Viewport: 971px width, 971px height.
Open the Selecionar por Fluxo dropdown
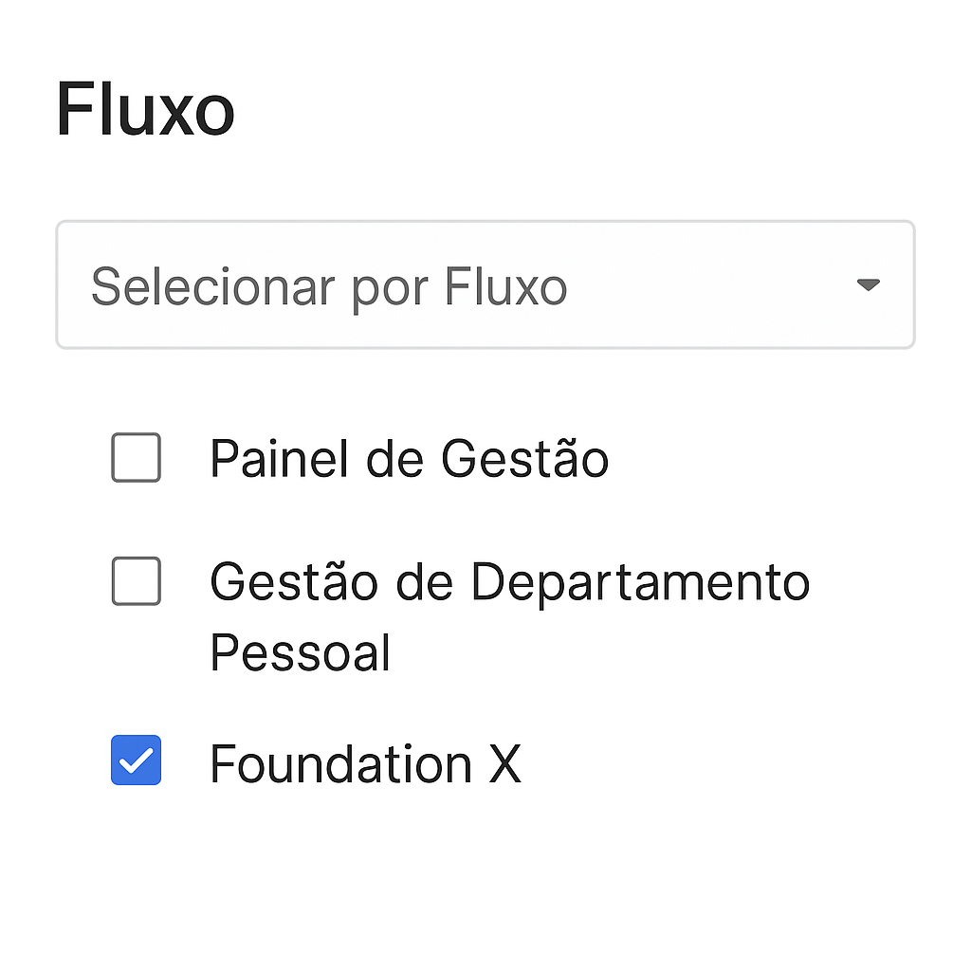485,285
